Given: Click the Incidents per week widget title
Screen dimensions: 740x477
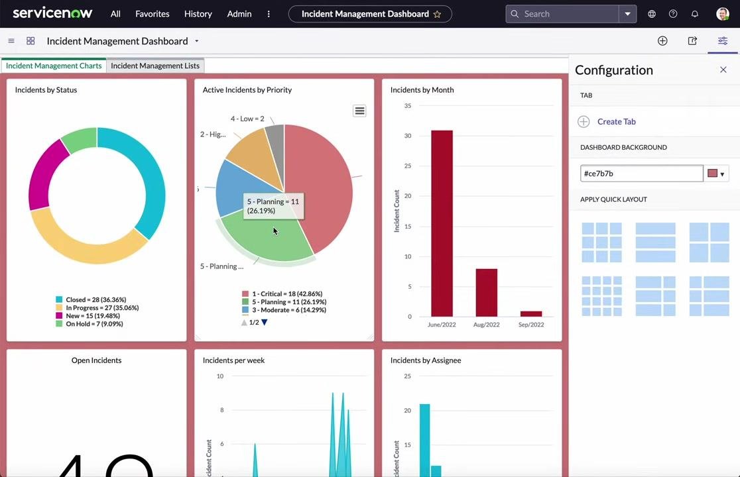Looking at the screenshot, I should click(x=233, y=360).
